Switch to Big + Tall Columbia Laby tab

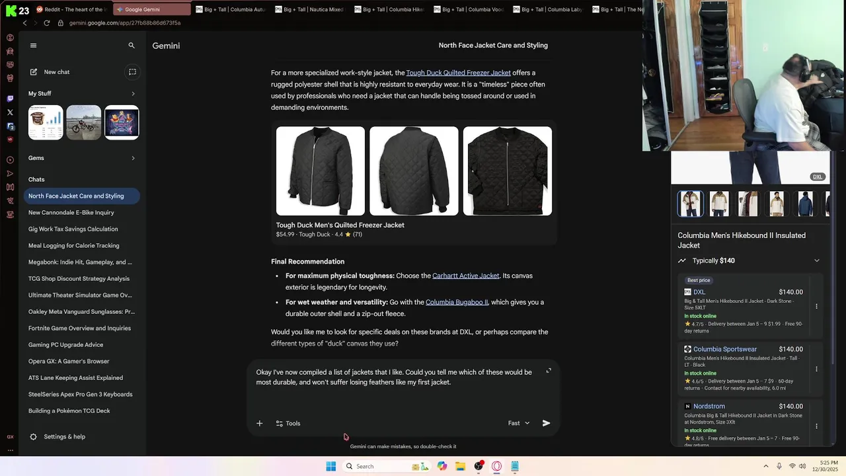549,9
